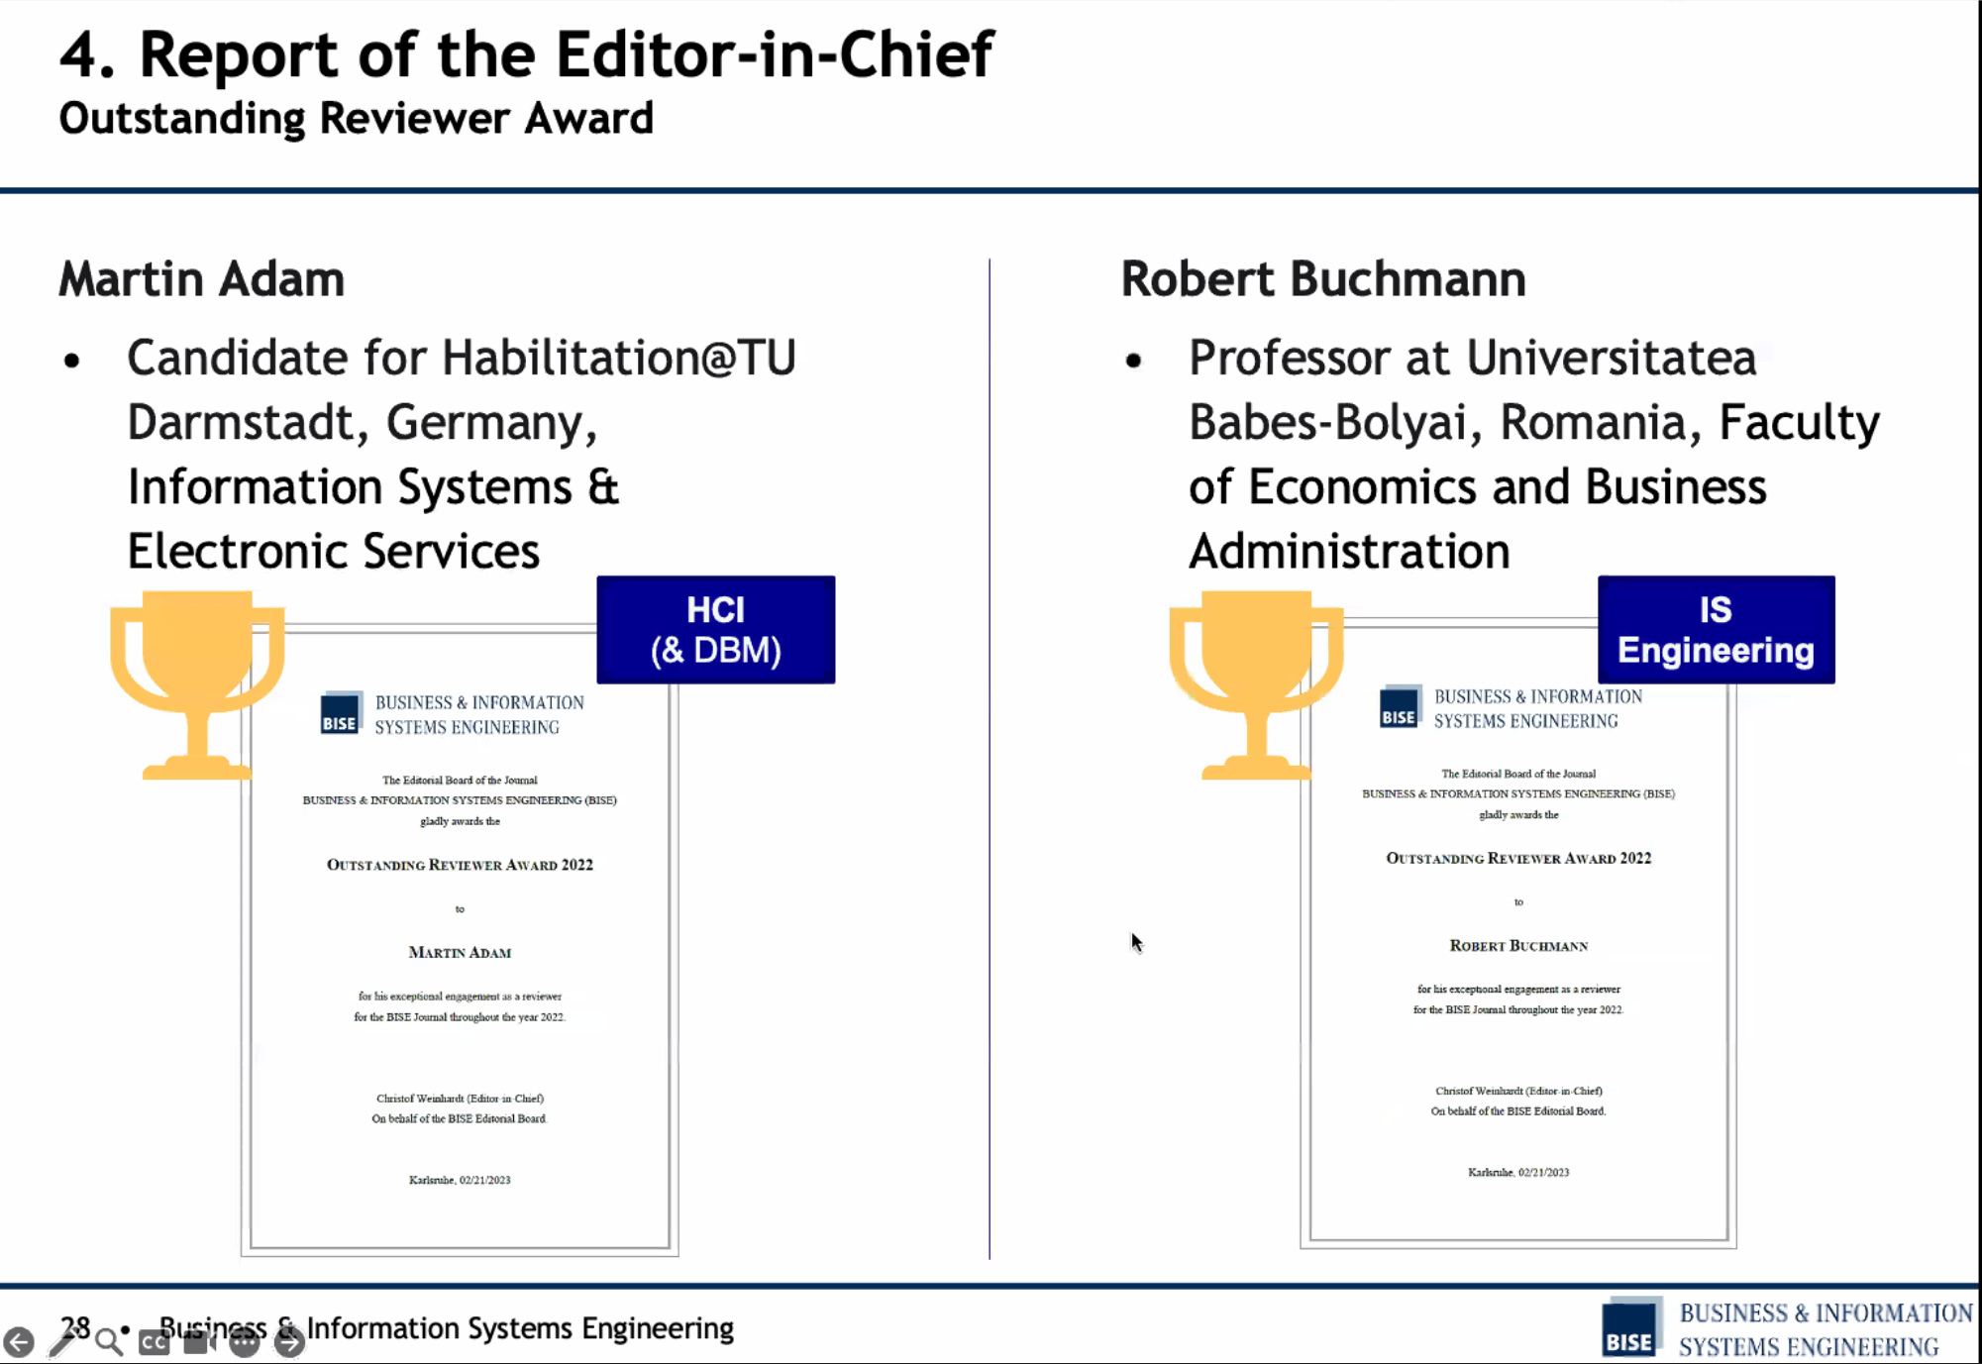Click the Martin Adam heading
Screen dimensions: 1982x1364
click(202, 279)
